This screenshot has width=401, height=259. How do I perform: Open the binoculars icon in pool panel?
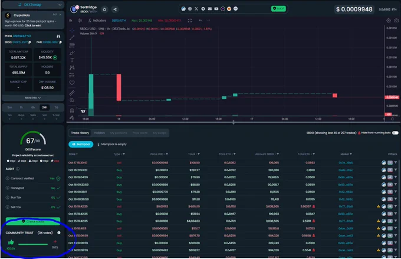(x=58, y=36)
